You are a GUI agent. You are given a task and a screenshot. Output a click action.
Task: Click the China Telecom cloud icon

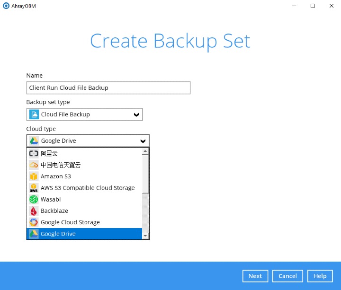(x=34, y=165)
